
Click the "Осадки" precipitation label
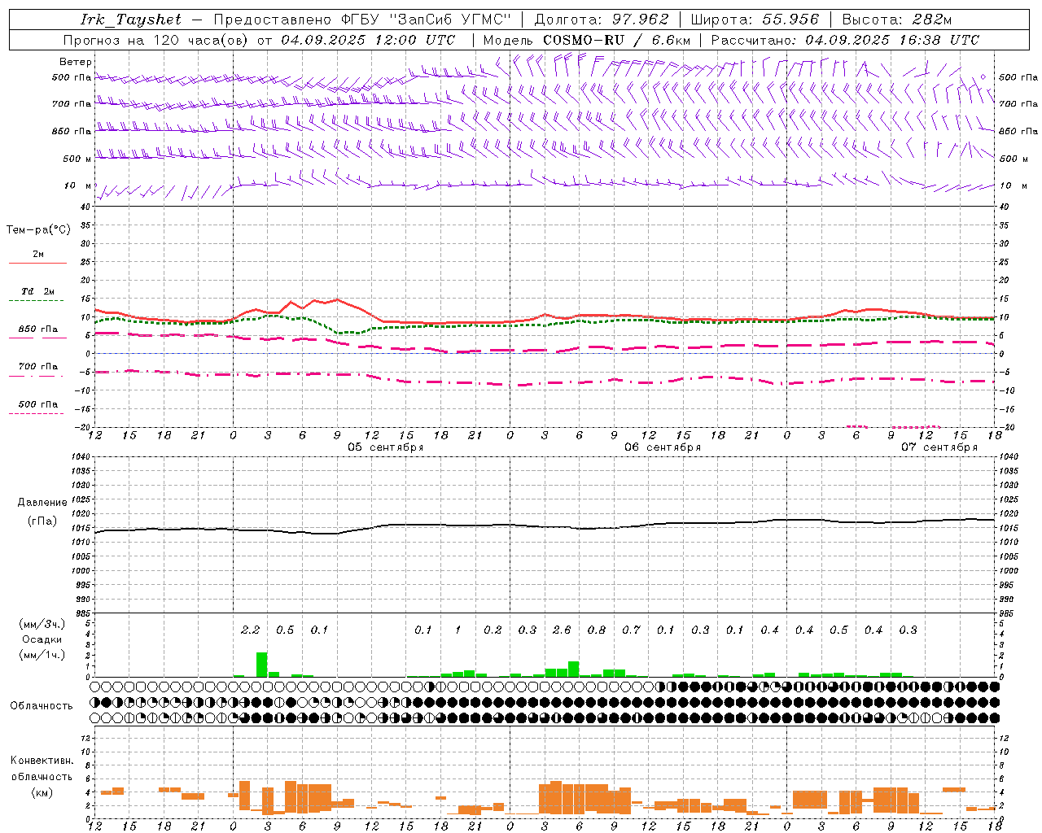[x=42, y=639]
